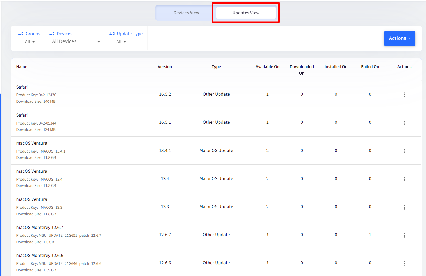Open actions menu for Safari 16.5.1 row
This screenshot has height=276, width=426.
coord(404,123)
